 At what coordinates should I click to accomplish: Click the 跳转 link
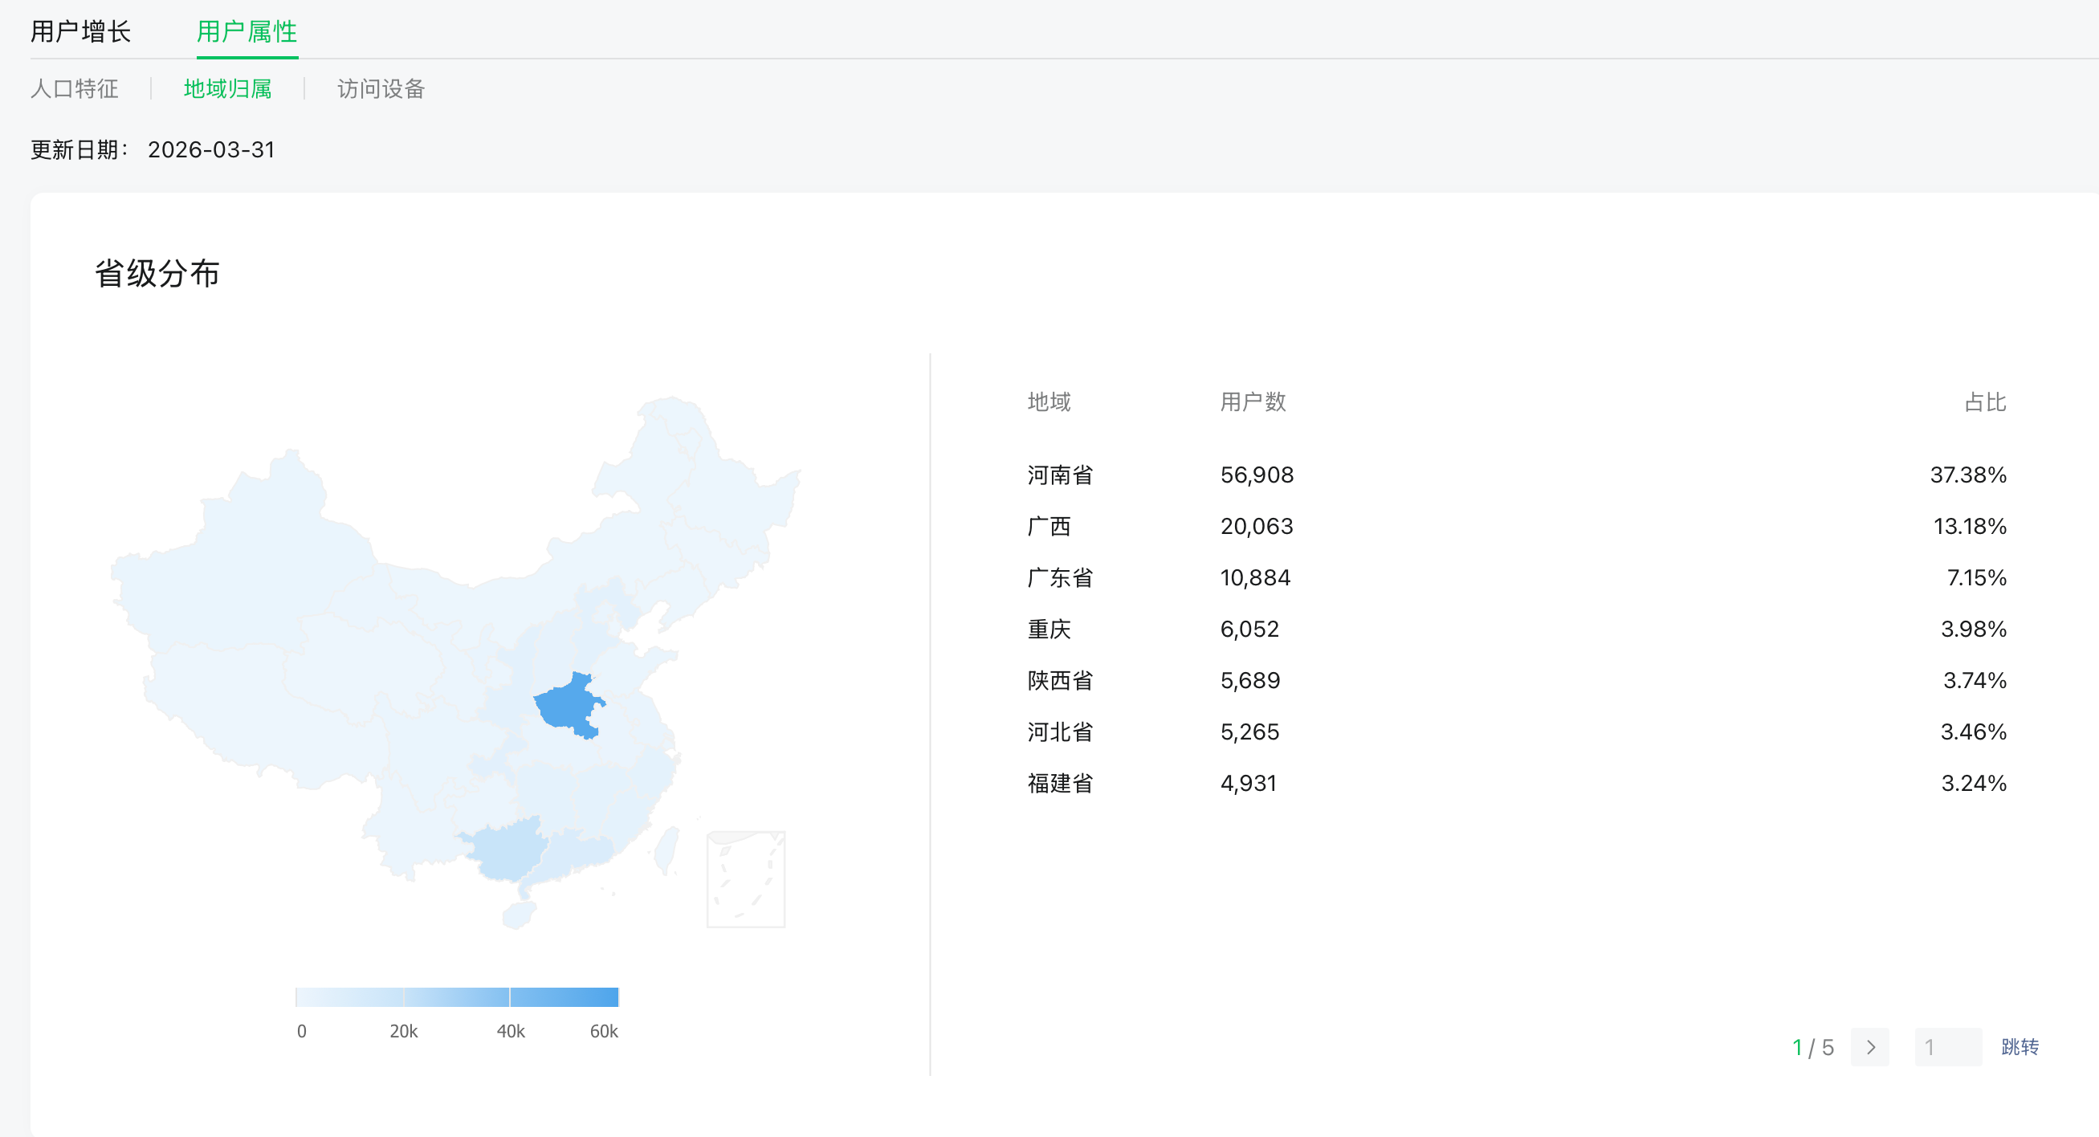pyautogui.click(x=2020, y=1047)
